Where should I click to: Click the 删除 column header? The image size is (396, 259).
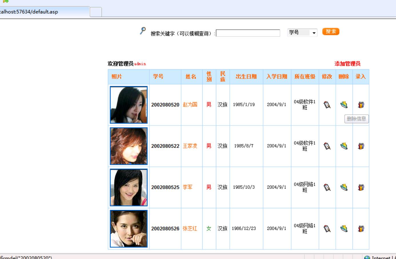click(344, 76)
